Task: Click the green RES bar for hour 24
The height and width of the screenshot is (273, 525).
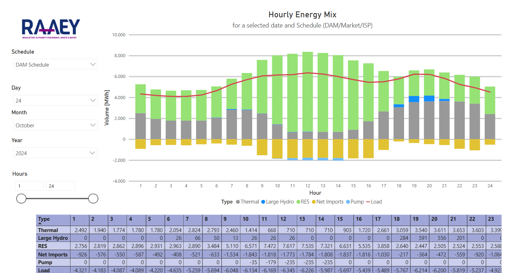Action: [490, 100]
